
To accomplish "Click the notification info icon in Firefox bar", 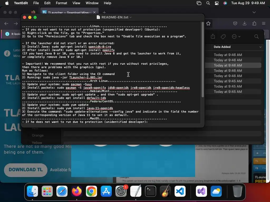I will (7, 34).
